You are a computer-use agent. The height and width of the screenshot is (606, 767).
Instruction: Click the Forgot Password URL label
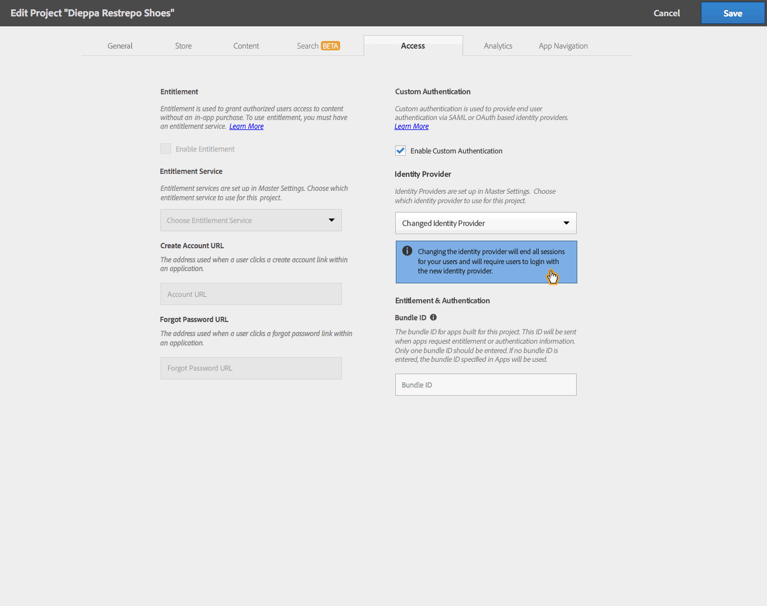194,319
